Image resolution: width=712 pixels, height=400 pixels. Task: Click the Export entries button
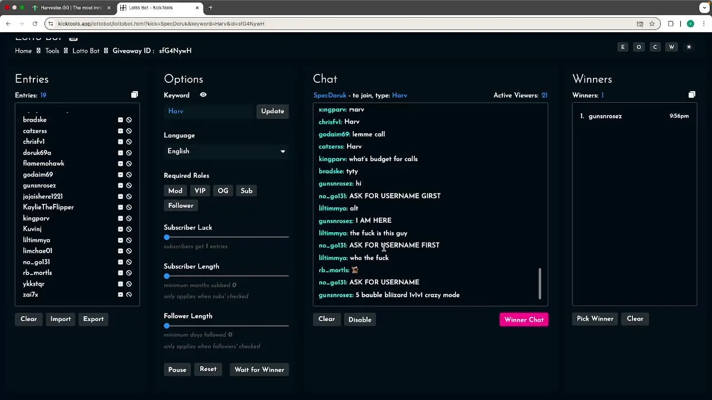93,319
